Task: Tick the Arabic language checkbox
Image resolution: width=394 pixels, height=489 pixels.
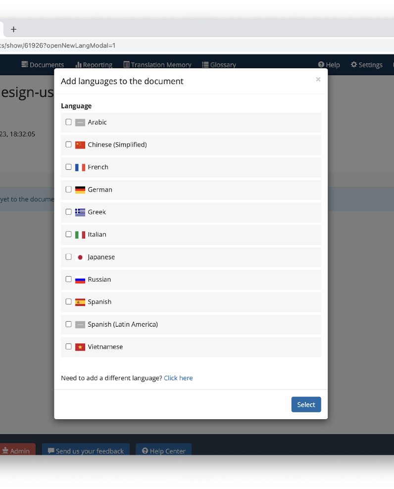Action: tap(69, 122)
